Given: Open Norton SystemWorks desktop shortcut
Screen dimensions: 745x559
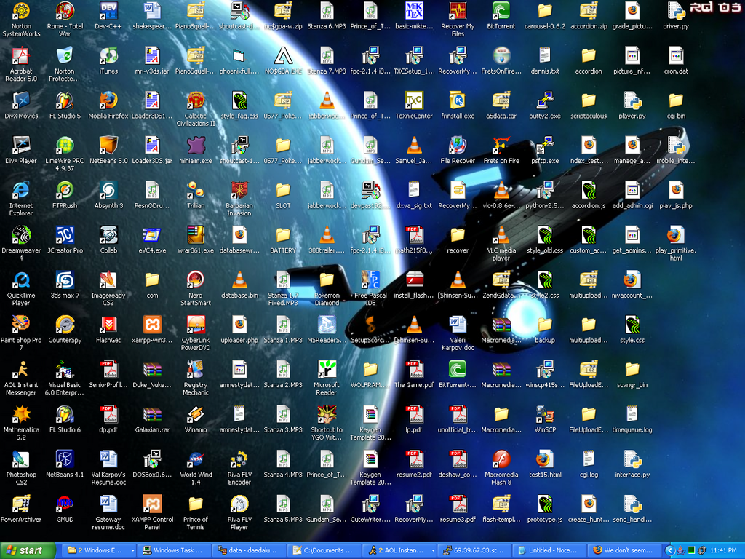Looking at the screenshot, I should pyautogui.click(x=21, y=19).
